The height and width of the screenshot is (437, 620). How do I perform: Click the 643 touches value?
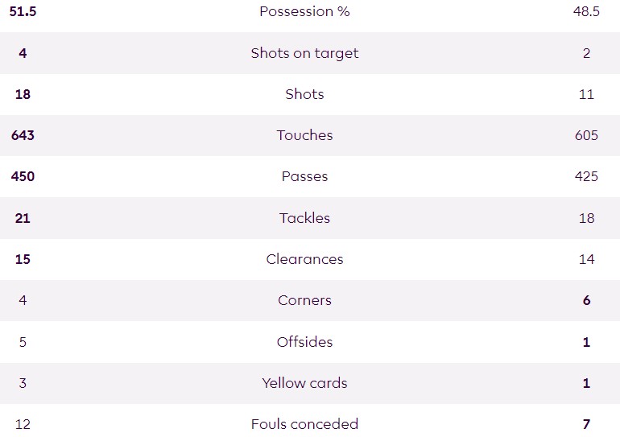[23, 135]
